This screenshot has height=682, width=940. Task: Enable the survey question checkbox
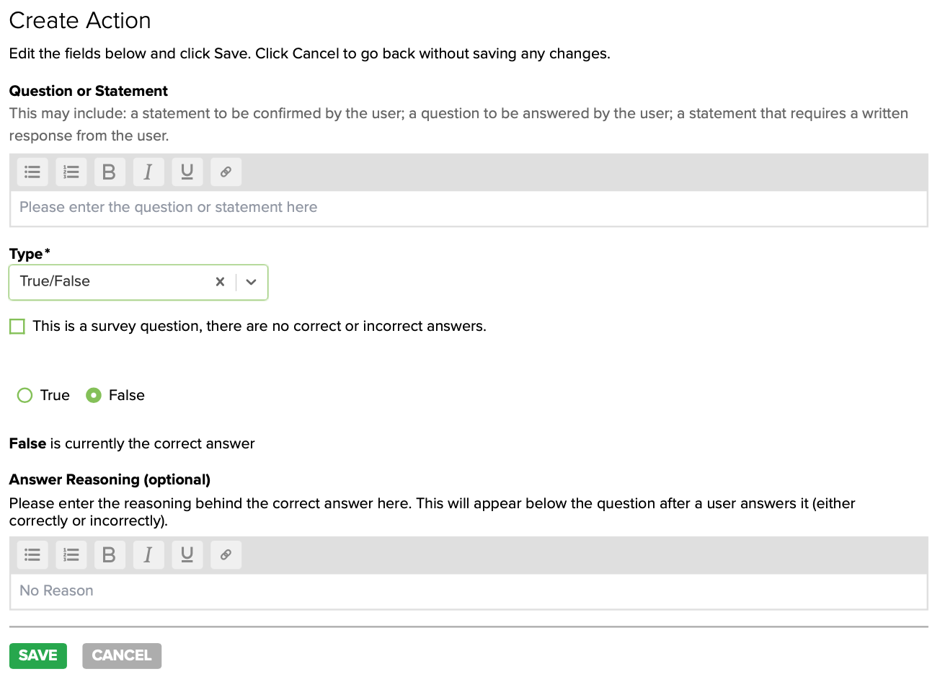coord(17,327)
